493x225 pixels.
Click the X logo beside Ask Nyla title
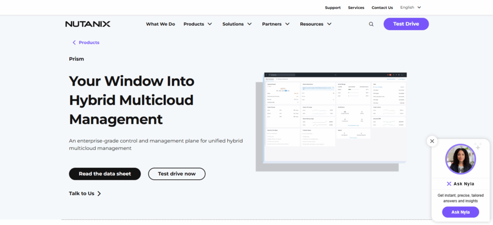click(x=449, y=184)
